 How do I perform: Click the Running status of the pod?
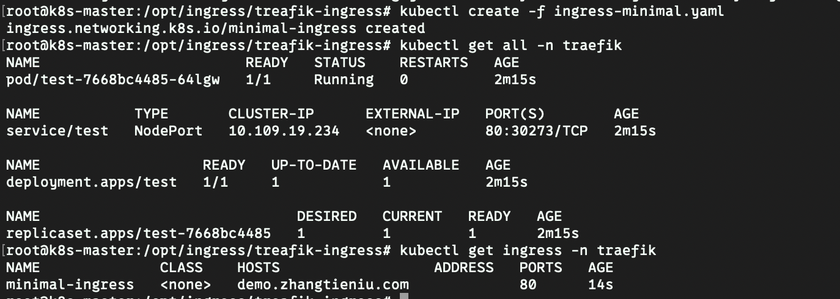coord(344,80)
